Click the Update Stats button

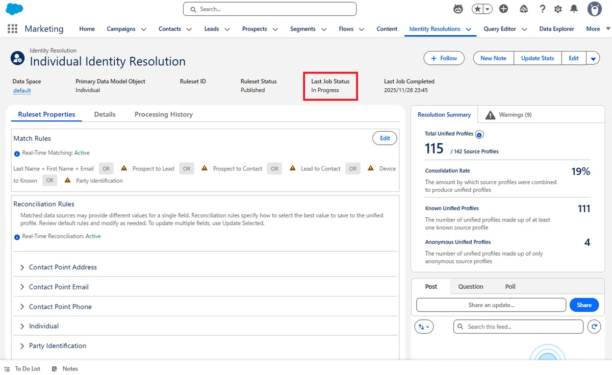point(538,58)
